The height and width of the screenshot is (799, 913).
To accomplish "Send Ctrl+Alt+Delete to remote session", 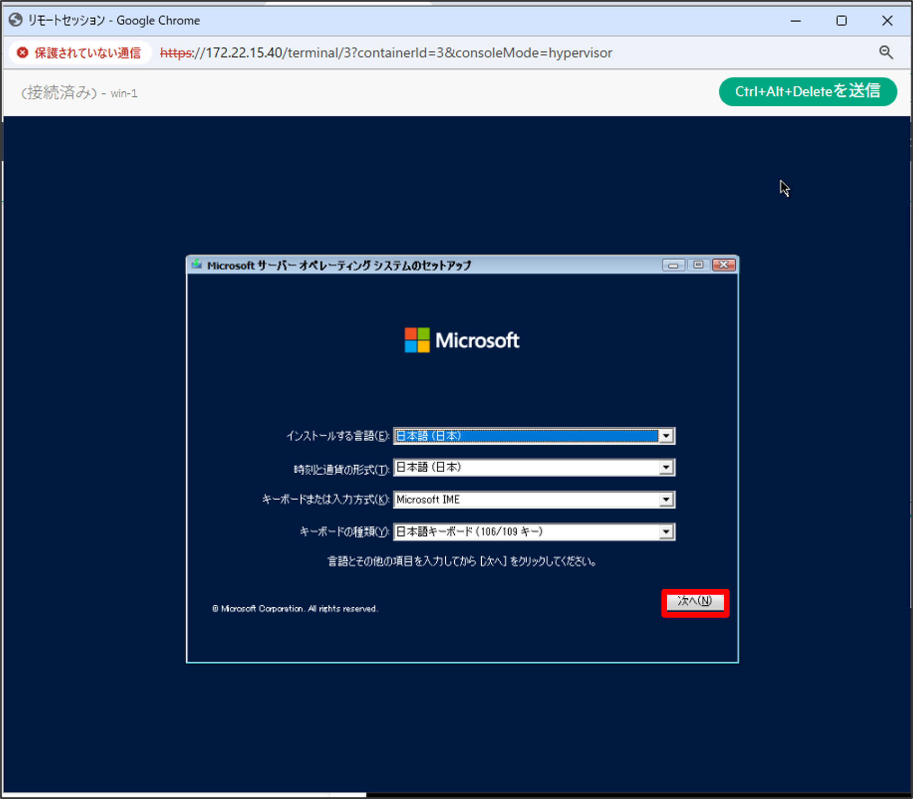I will tap(808, 92).
